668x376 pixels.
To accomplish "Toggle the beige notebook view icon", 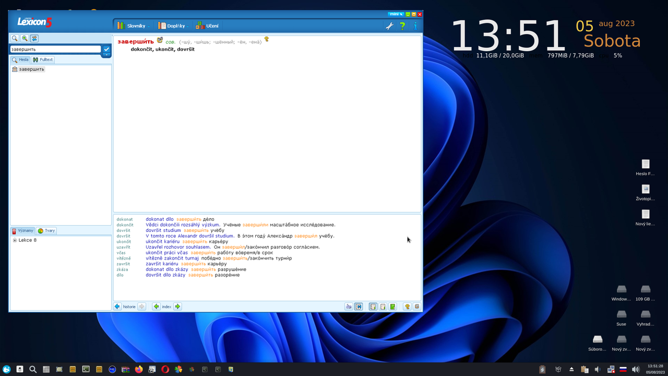I will pyautogui.click(x=383, y=307).
